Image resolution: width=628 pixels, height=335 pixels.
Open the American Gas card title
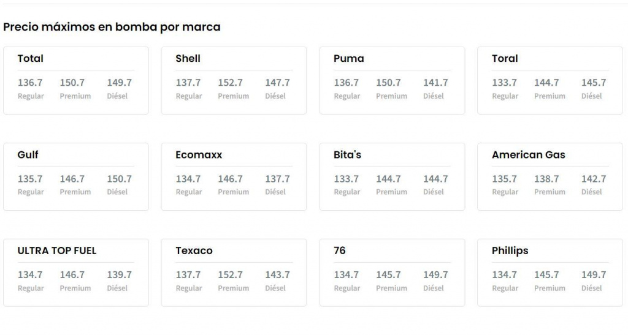coord(528,155)
